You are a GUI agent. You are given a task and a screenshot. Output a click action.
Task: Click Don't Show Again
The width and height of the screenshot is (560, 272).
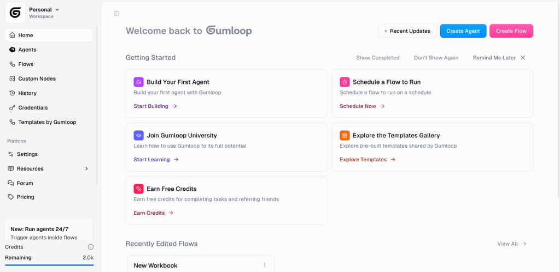436,58
